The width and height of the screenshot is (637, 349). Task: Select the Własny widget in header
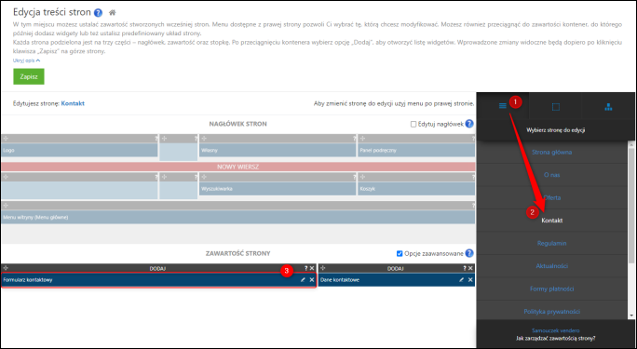pyautogui.click(x=278, y=150)
